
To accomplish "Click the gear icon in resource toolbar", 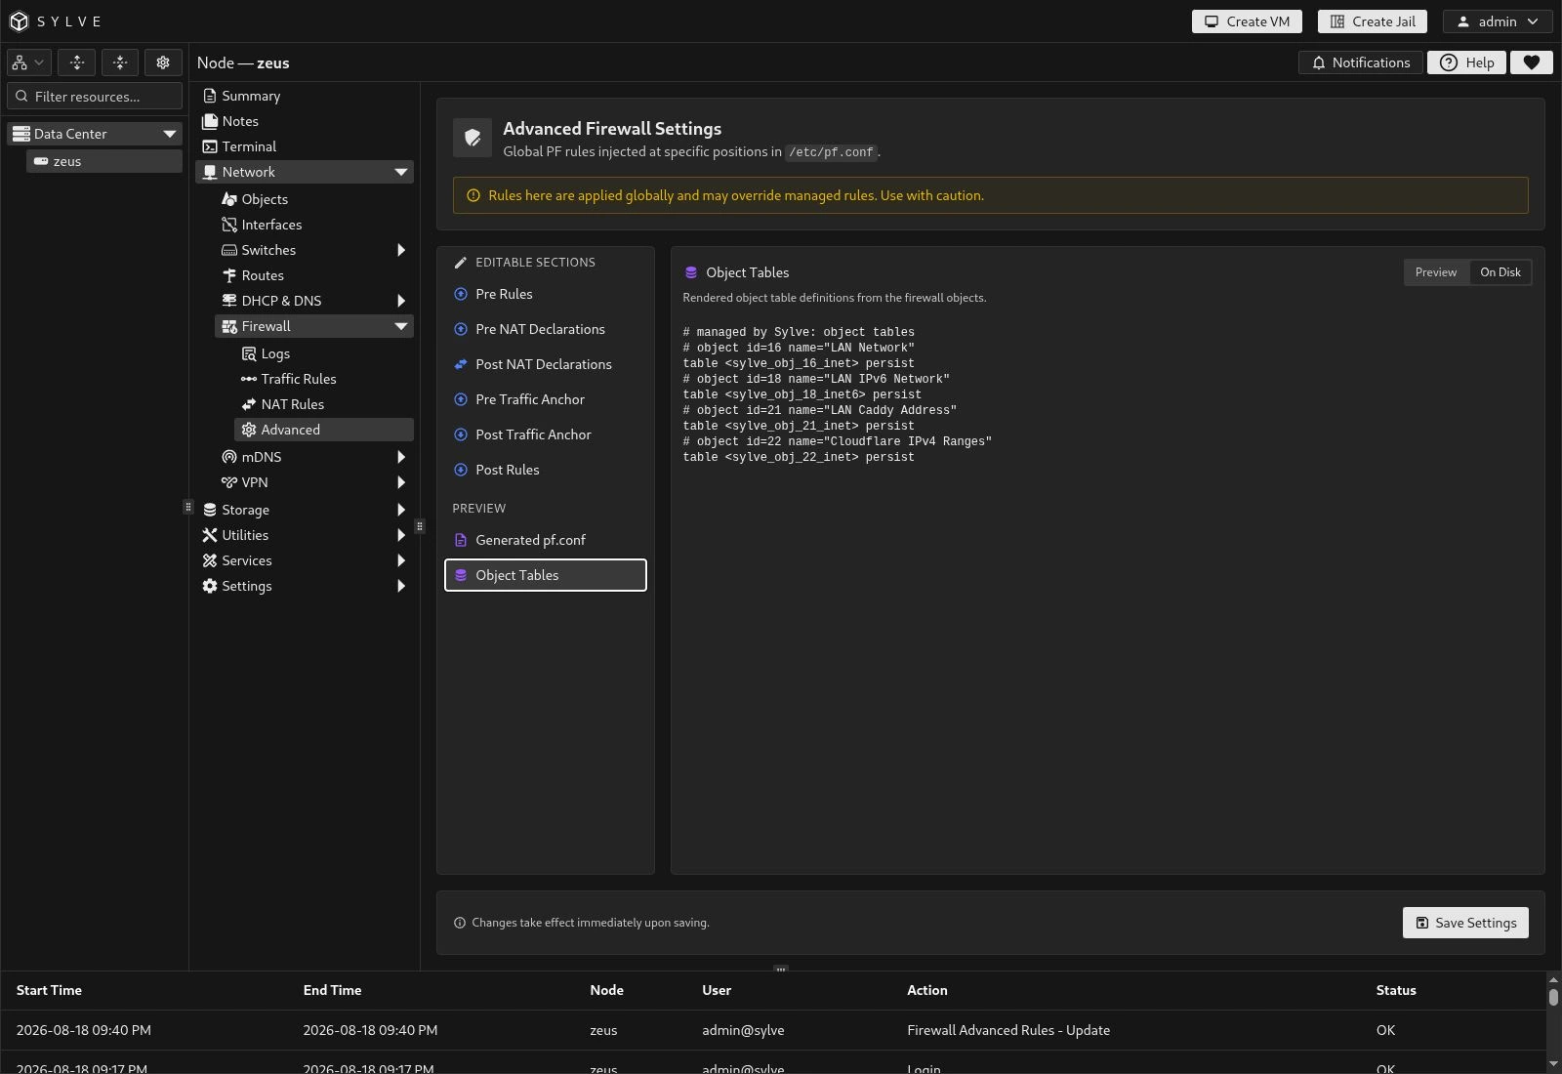I will coord(163,62).
